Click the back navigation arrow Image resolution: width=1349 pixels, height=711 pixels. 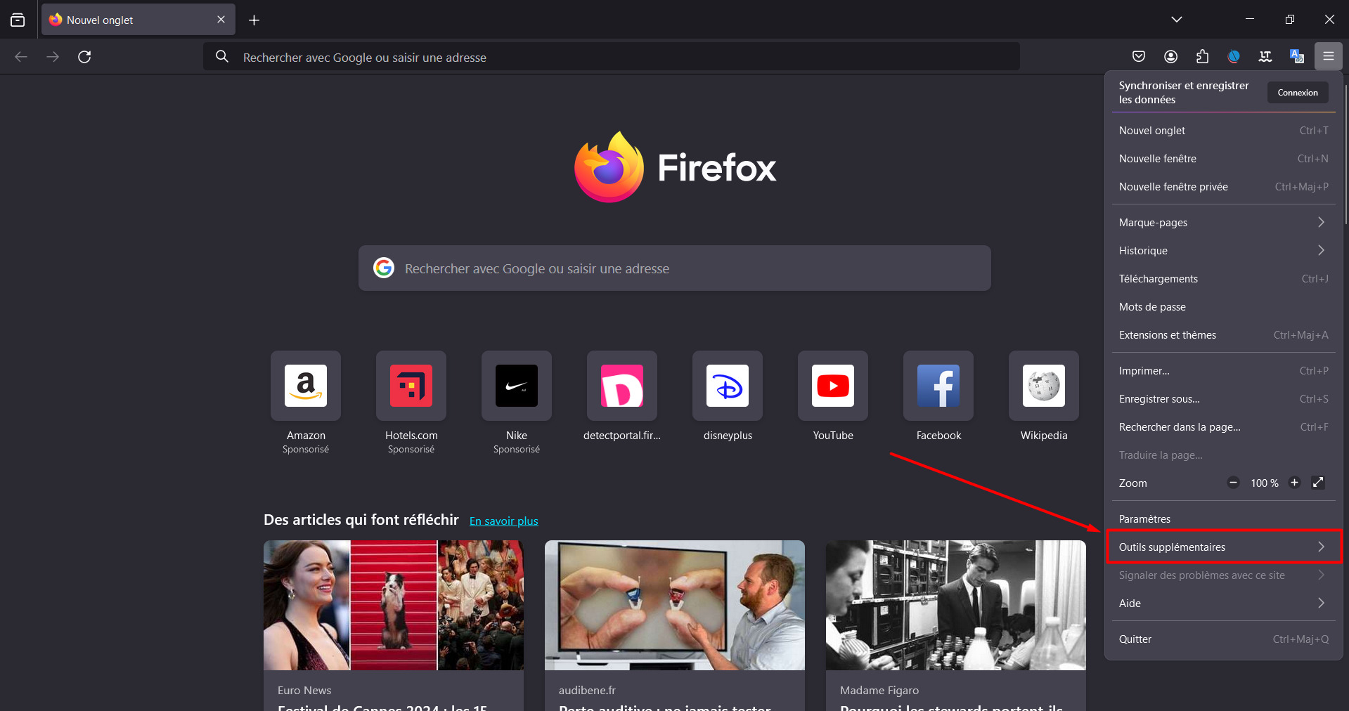click(x=21, y=57)
